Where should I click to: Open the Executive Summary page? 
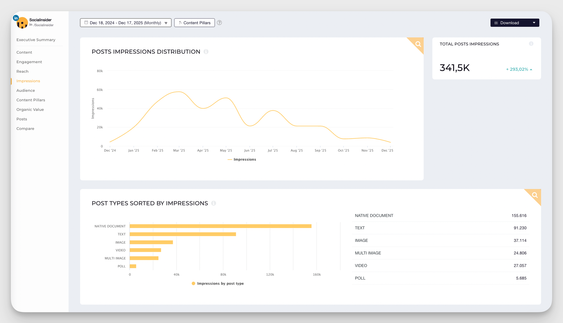pyautogui.click(x=36, y=40)
